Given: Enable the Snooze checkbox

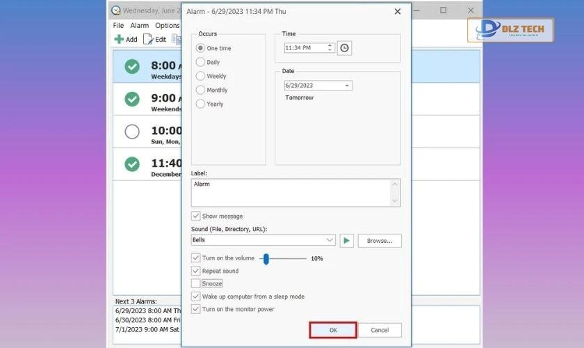Looking at the screenshot, I should [x=195, y=283].
